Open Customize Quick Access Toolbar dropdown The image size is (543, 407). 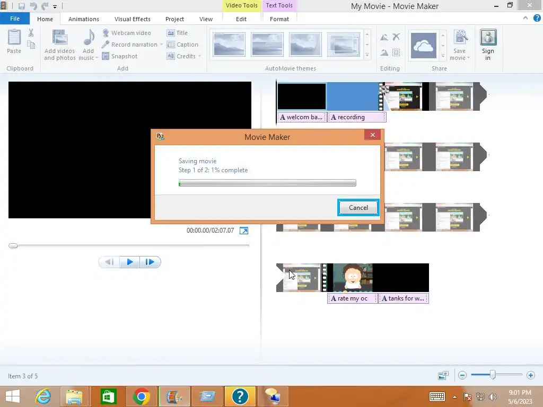55,6
